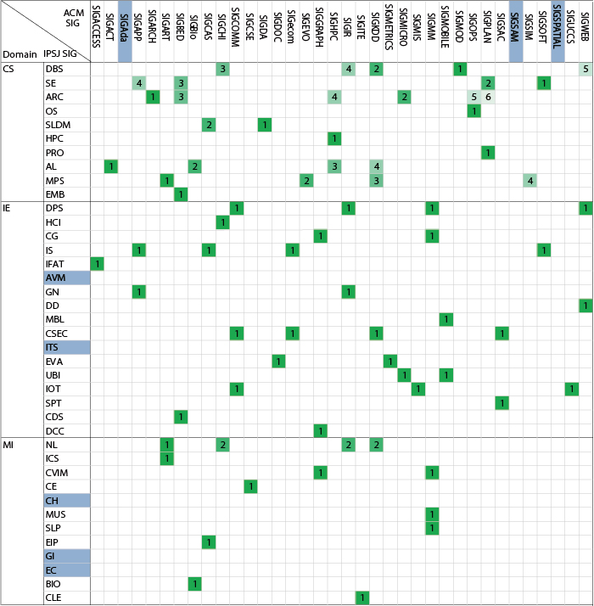Select the '1' cell at DBS and SIGMOD
The image size is (594, 606).
point(460,70)
